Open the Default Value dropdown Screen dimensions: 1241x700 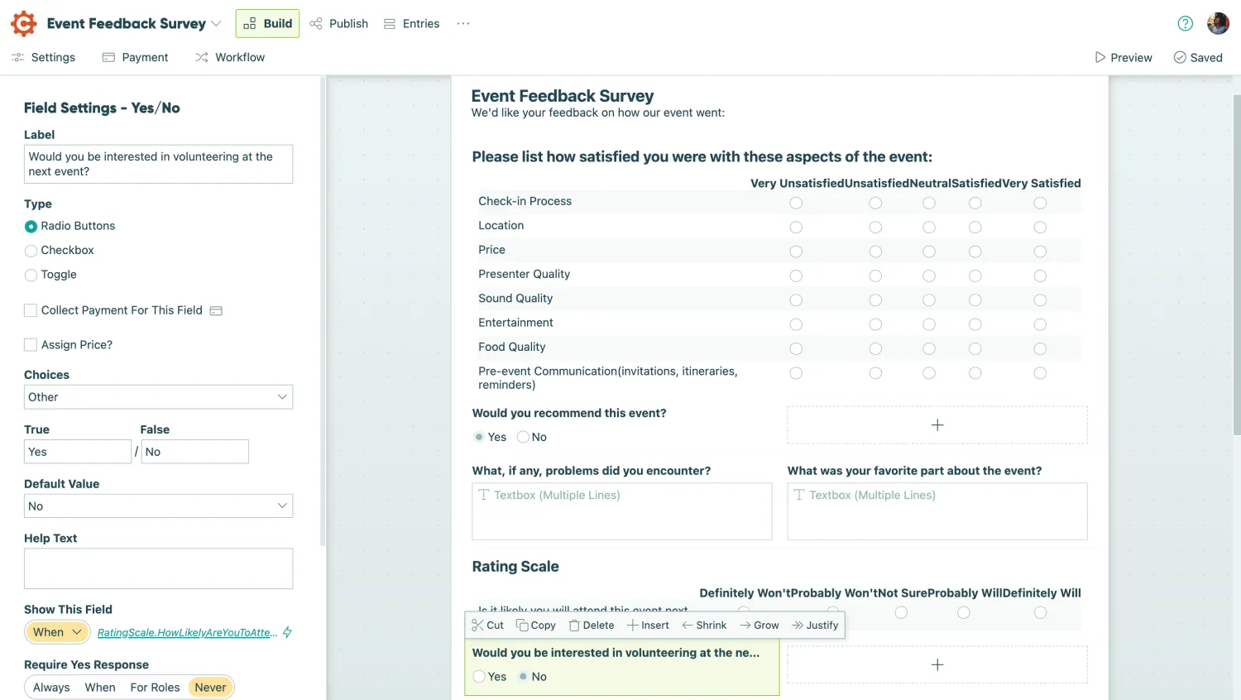click(158, 506)
